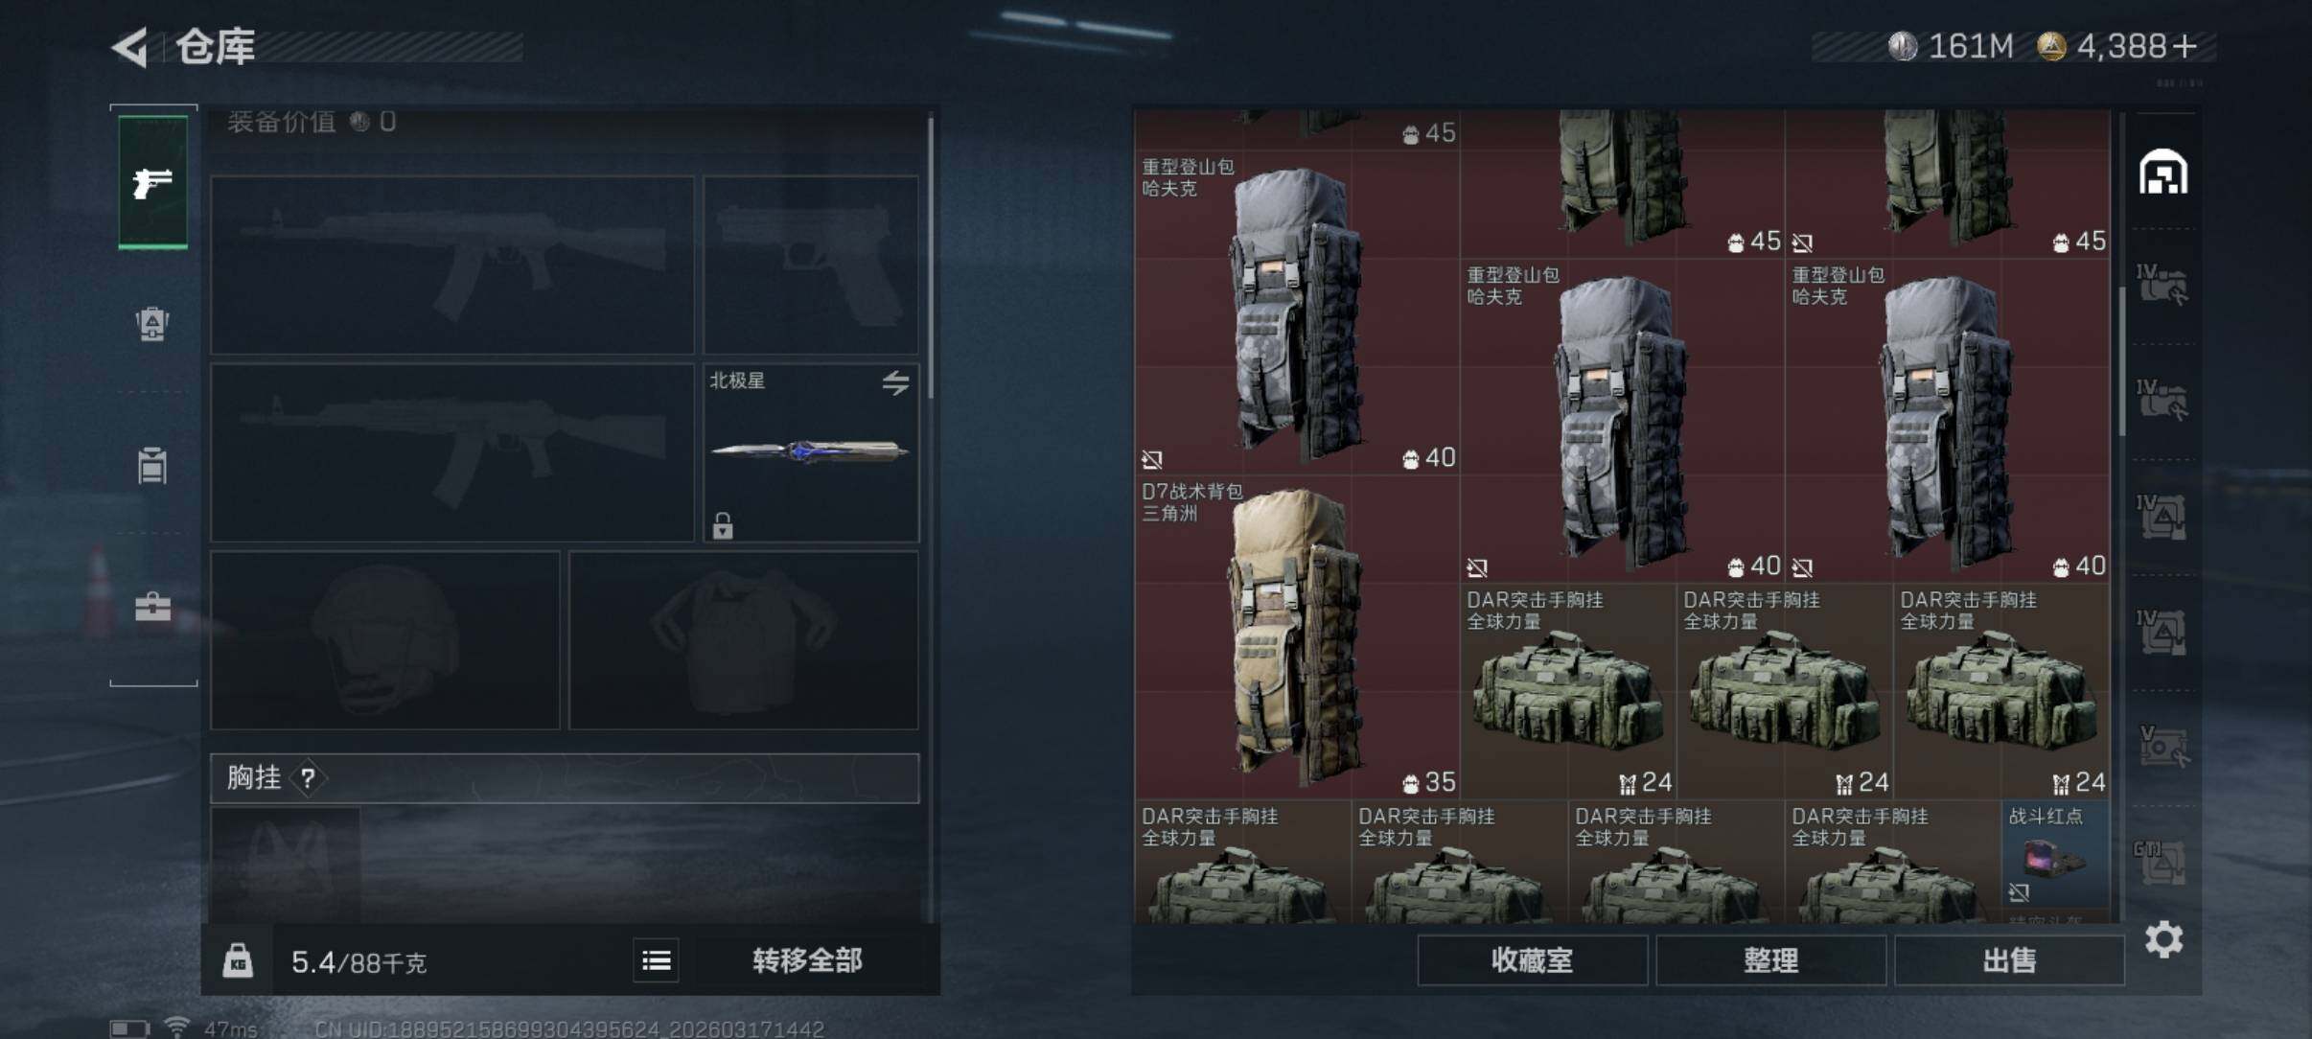Click the plus icon next to 4,388
The width and height of the screenshot is (2312, 1039).
[x=2185, y=46]
